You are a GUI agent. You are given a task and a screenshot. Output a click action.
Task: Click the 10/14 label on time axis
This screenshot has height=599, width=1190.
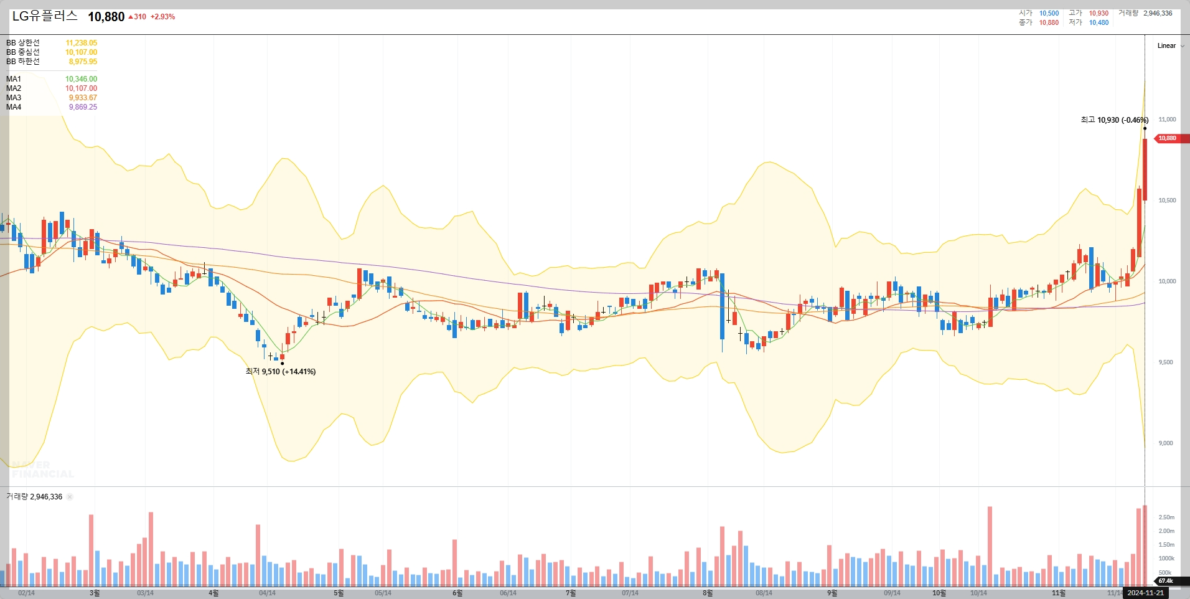click(978, 593)
